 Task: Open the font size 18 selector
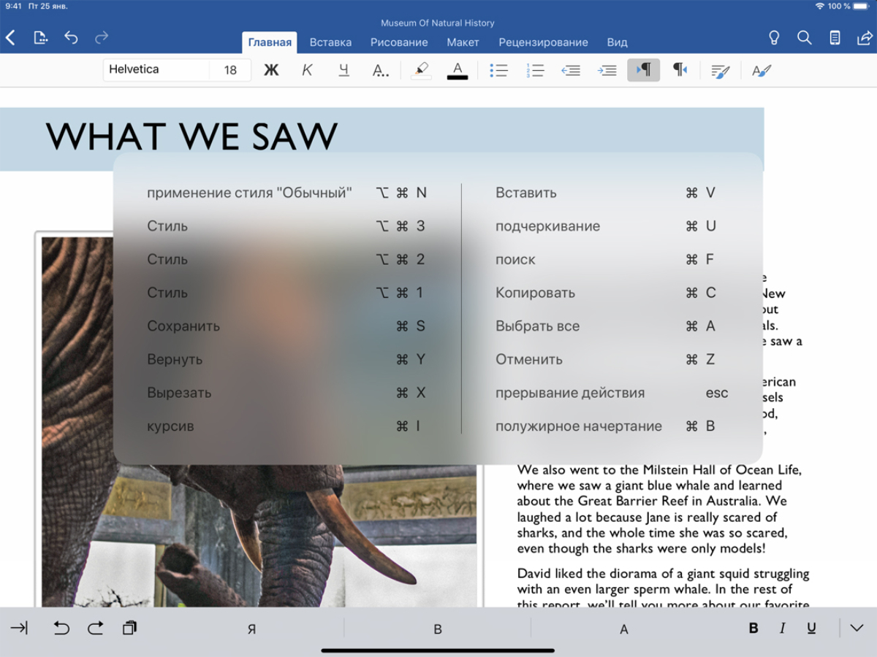[230, 70]
